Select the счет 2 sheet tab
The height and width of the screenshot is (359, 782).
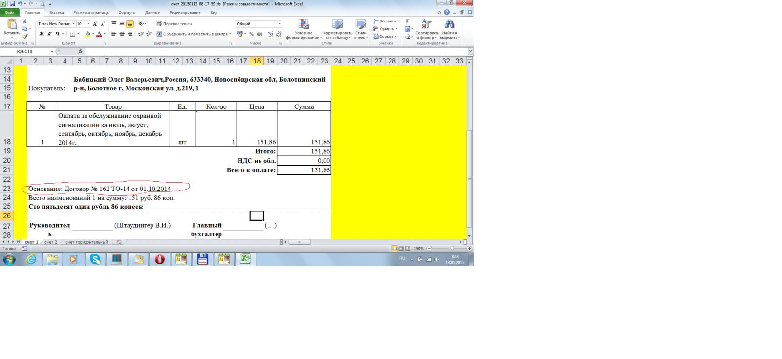(50, 242)
